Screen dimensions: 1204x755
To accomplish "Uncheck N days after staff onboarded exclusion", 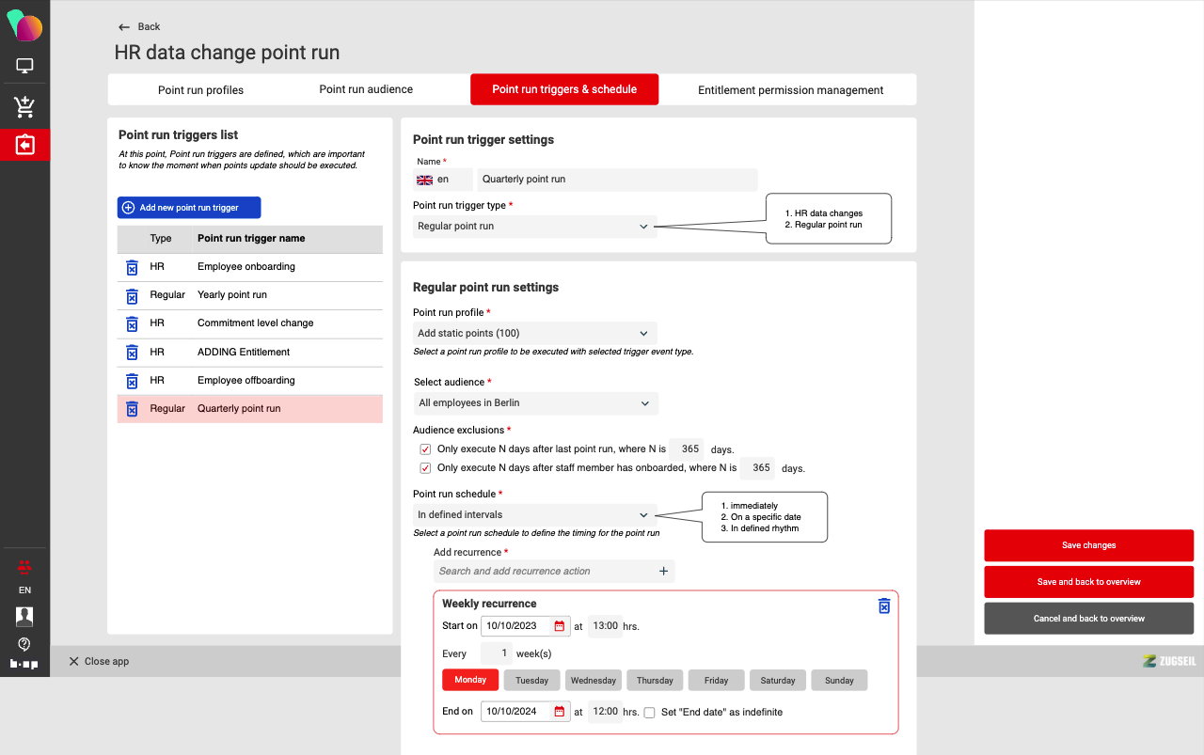I will (x=425, y=468).
